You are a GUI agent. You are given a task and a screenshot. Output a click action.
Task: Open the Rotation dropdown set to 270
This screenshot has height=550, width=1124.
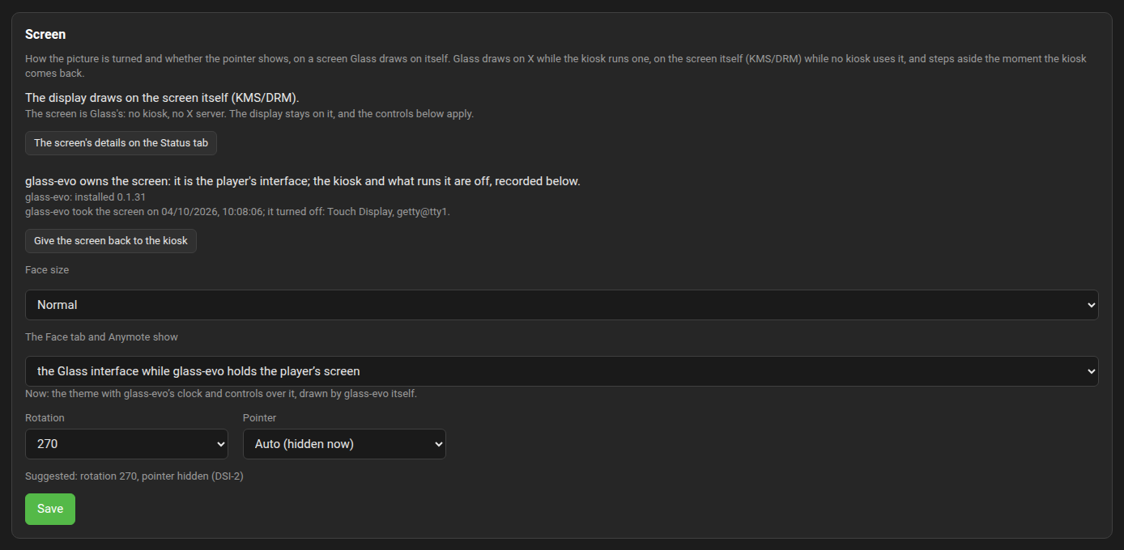[x=126, y=444]
